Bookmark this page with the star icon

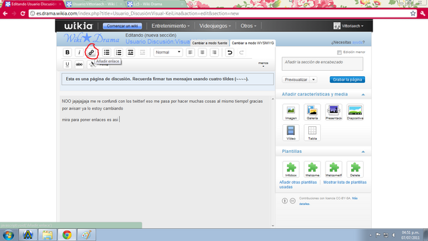tap(413, 13)
